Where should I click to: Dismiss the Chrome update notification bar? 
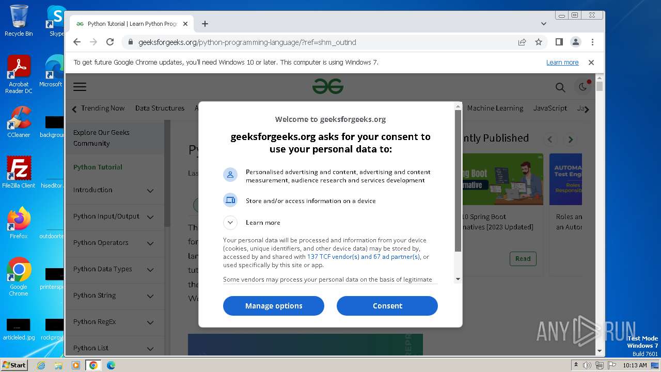[x=591, y=63]
